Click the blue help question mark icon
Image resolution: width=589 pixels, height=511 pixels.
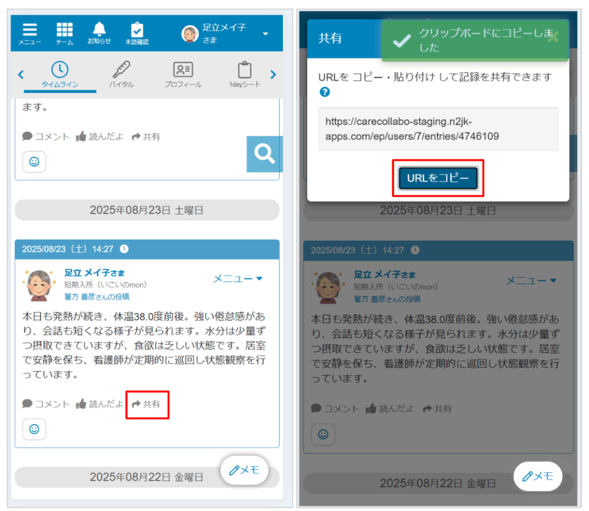(x=324, y=92)
